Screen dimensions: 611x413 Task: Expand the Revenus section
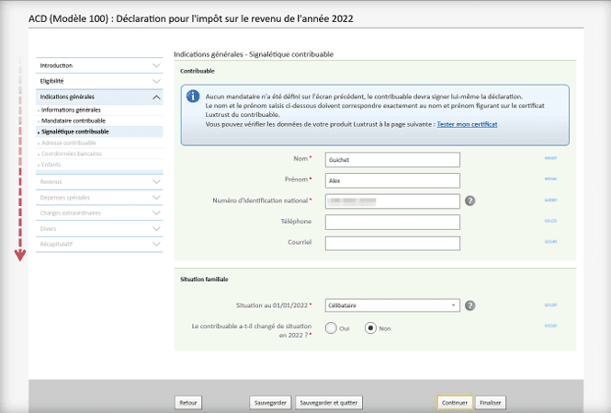(99, 181)
